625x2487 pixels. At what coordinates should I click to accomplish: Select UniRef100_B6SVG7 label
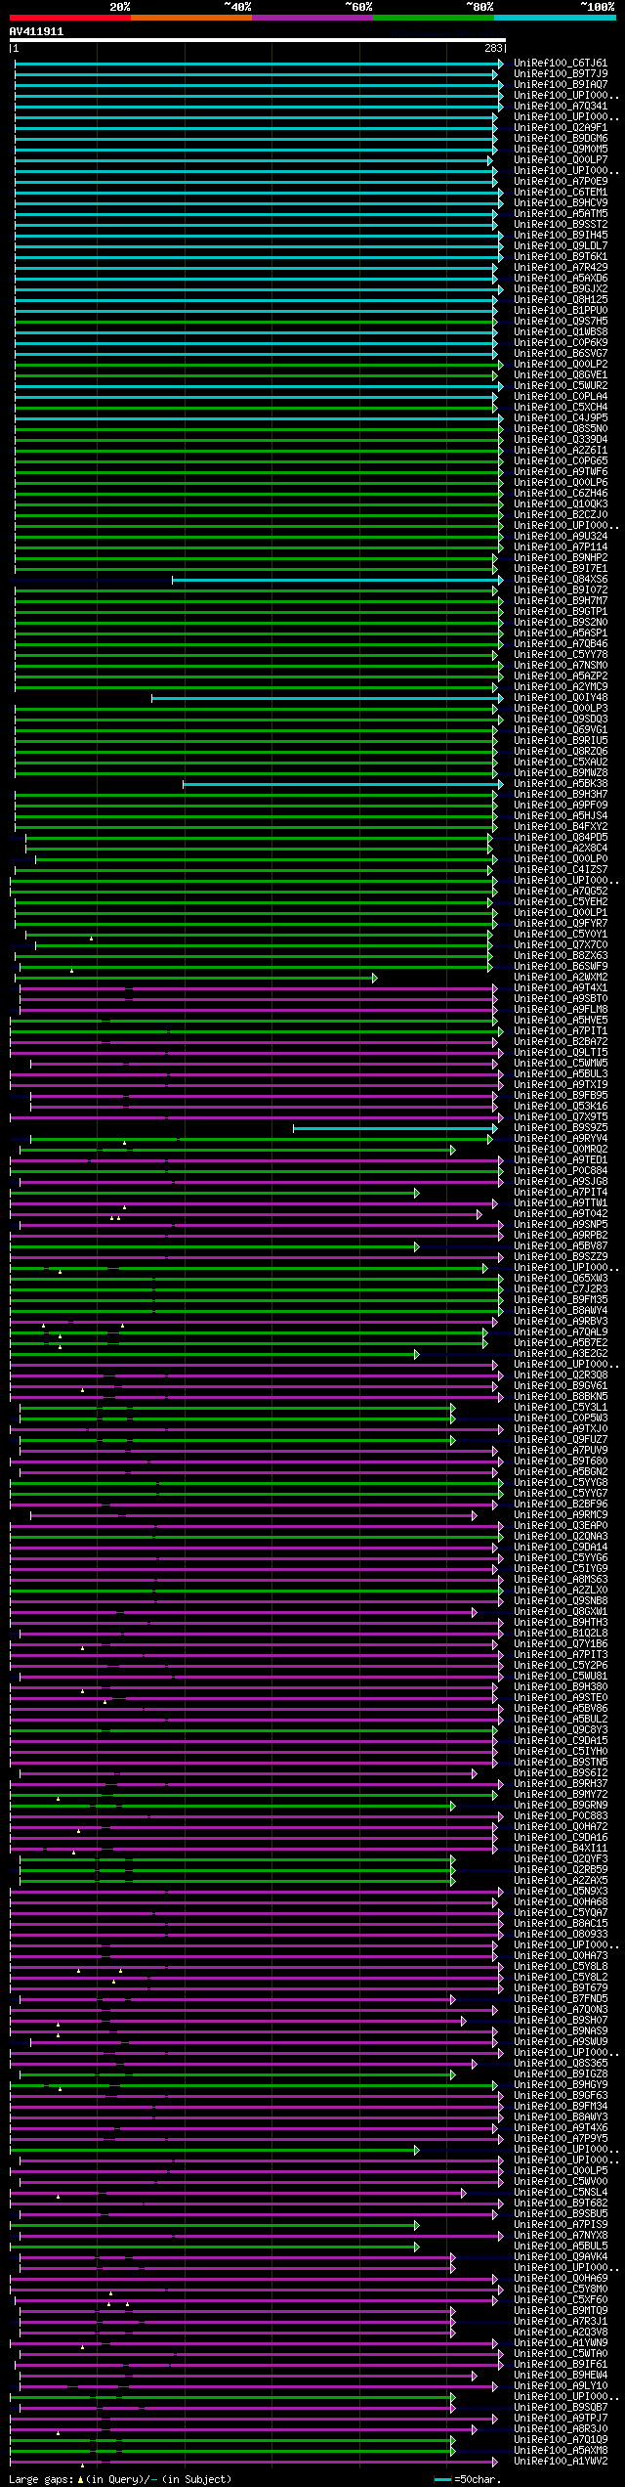[561, 354]
